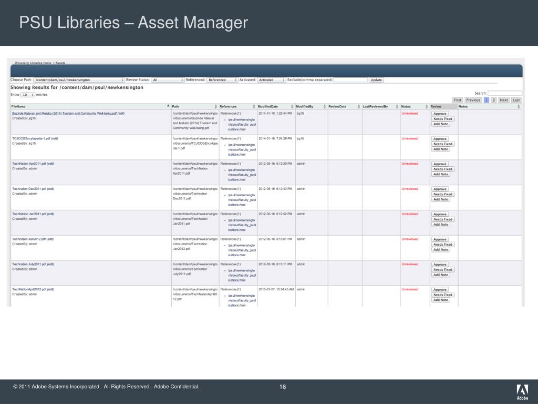Click edit next to TechNationApril2012.pdf
The width and height of the screenshot is (538, 404).
tap(50, 289)
